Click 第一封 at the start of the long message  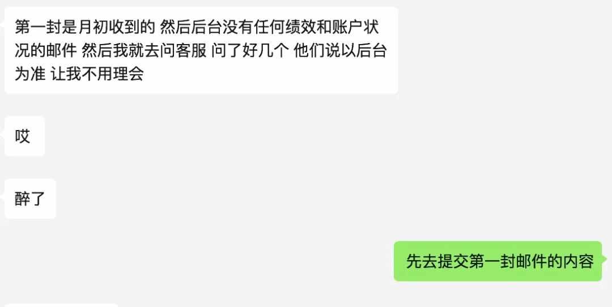39,27
